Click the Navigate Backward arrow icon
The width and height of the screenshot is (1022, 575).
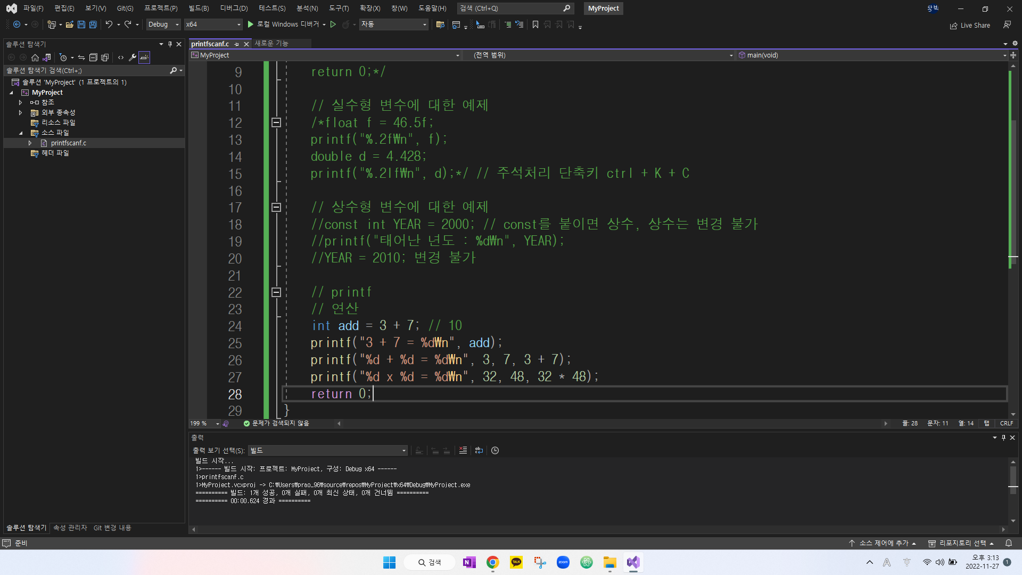click(17, 24)
